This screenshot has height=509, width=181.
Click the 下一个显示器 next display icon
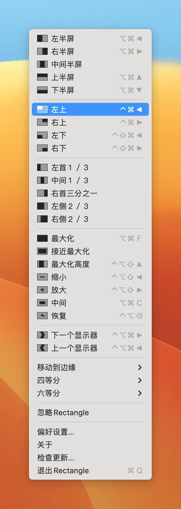(42, 335)
